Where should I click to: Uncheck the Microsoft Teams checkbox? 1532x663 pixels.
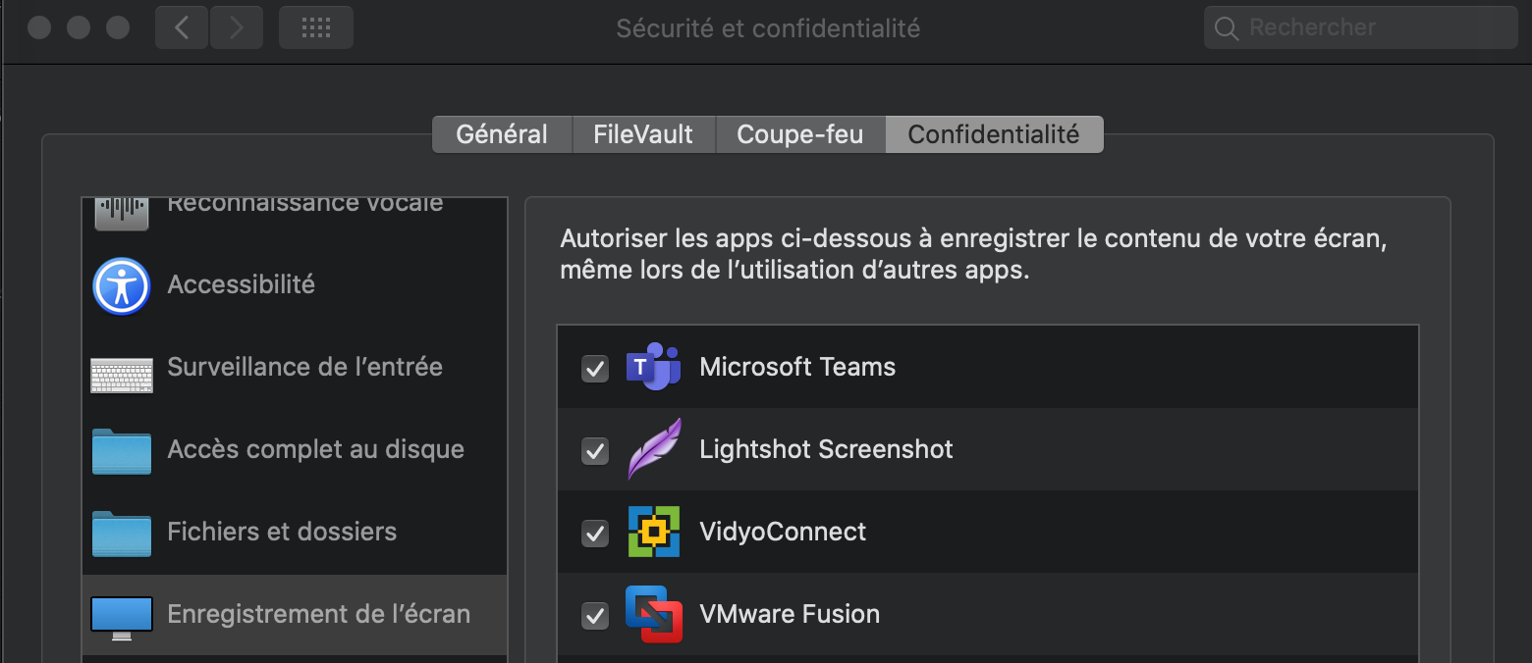click(x=595, y=369)
